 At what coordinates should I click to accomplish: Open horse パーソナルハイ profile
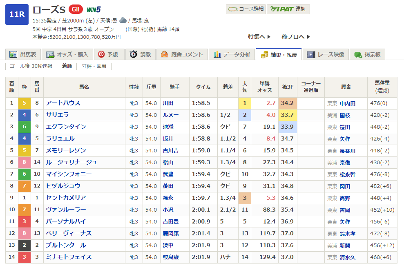(x=66, y=221)
